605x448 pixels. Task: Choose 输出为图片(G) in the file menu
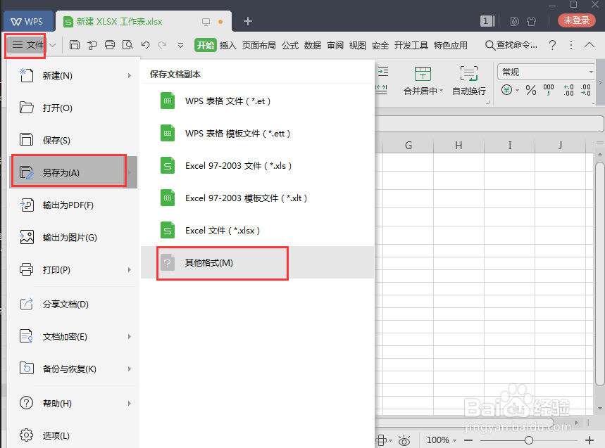[x=73, y=237]
